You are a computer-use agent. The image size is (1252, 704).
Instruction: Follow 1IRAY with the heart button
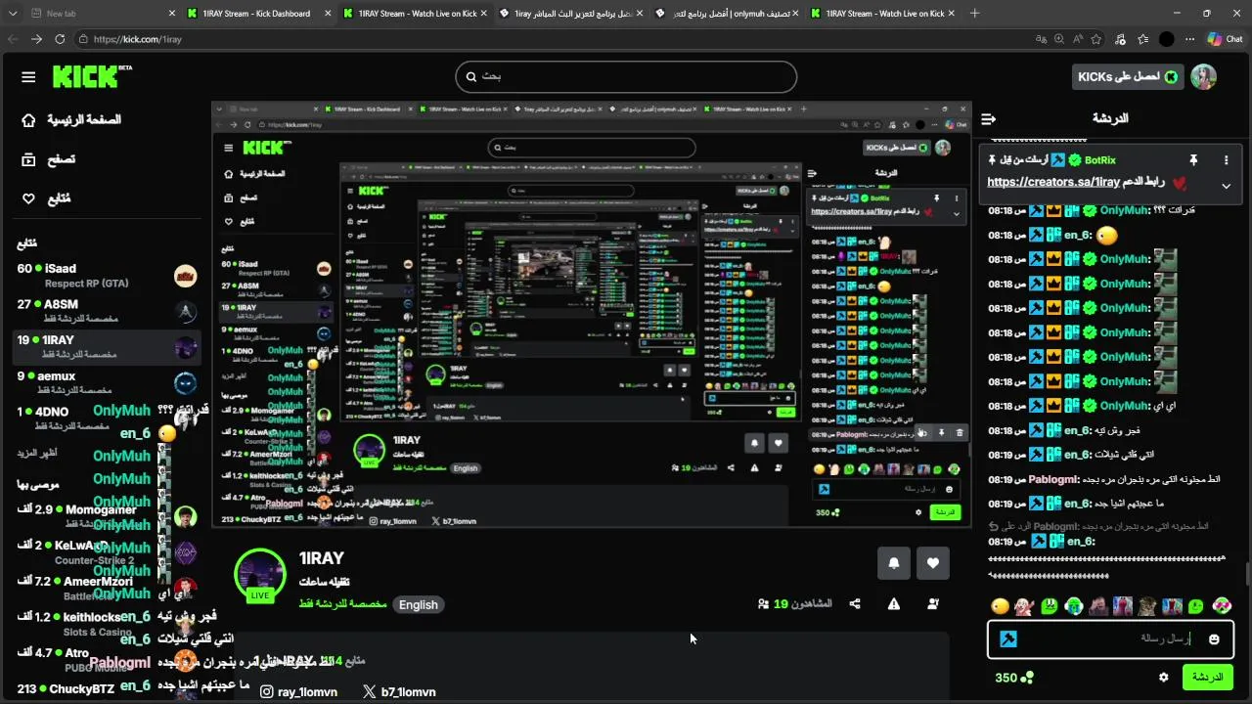(x=933, y=563)
